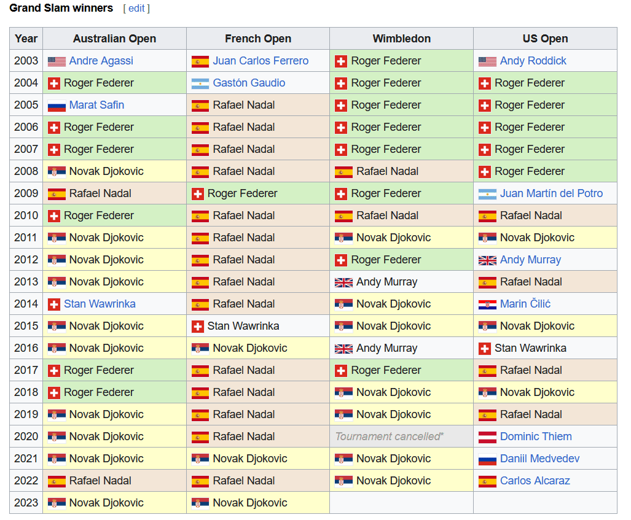Click the Swiss flag in 2017 Wimbledon cell

(x=341, y=371)
